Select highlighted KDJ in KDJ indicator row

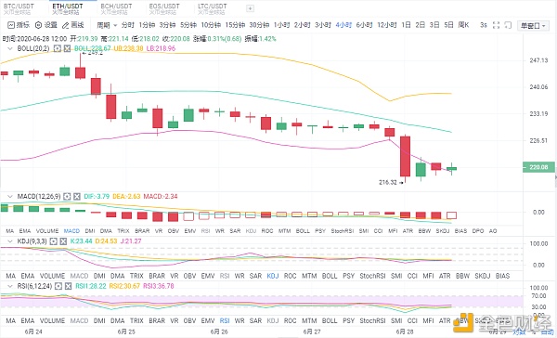tap(273, 276)
